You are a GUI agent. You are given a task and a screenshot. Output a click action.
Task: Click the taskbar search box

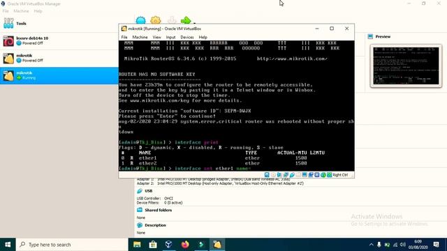click(x=72, y=245)
